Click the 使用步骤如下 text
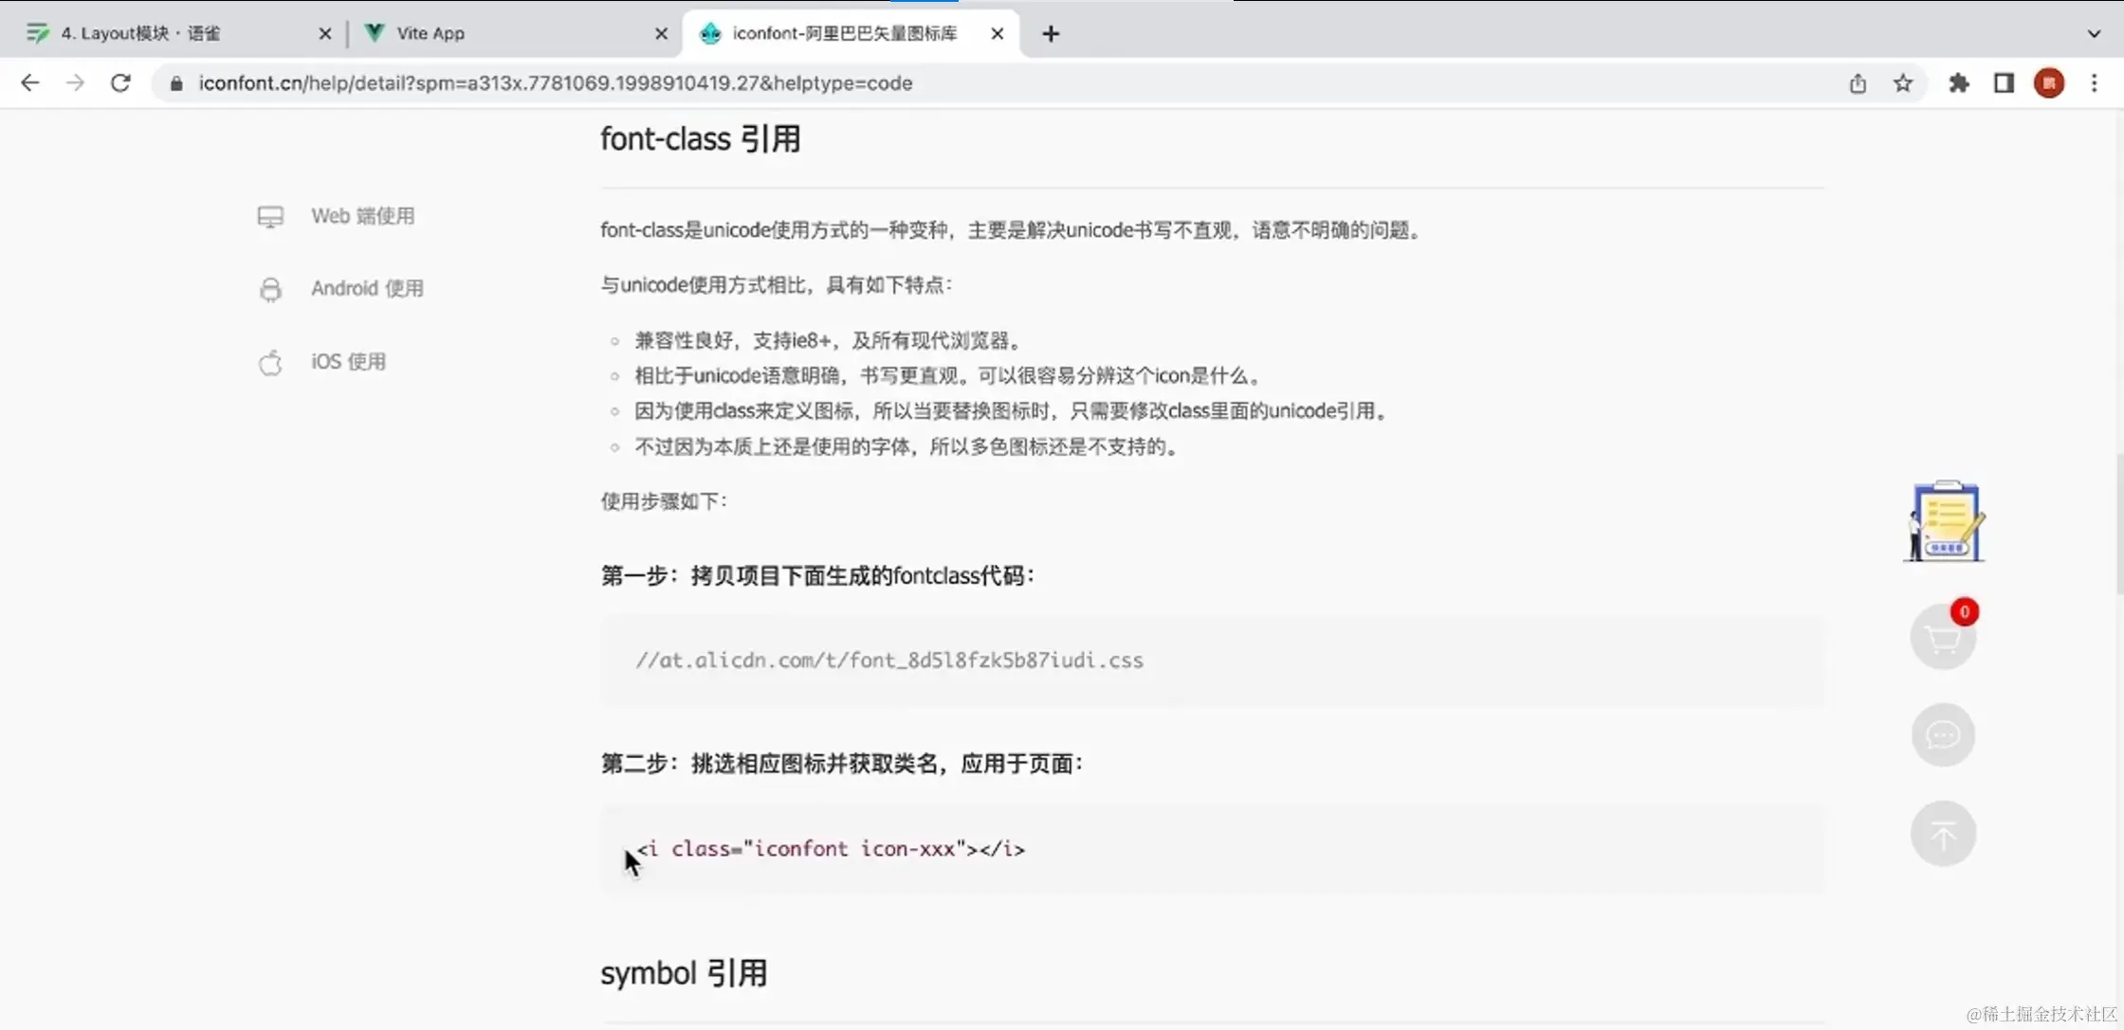The image size is (2124, 1030). pos(664,501)
